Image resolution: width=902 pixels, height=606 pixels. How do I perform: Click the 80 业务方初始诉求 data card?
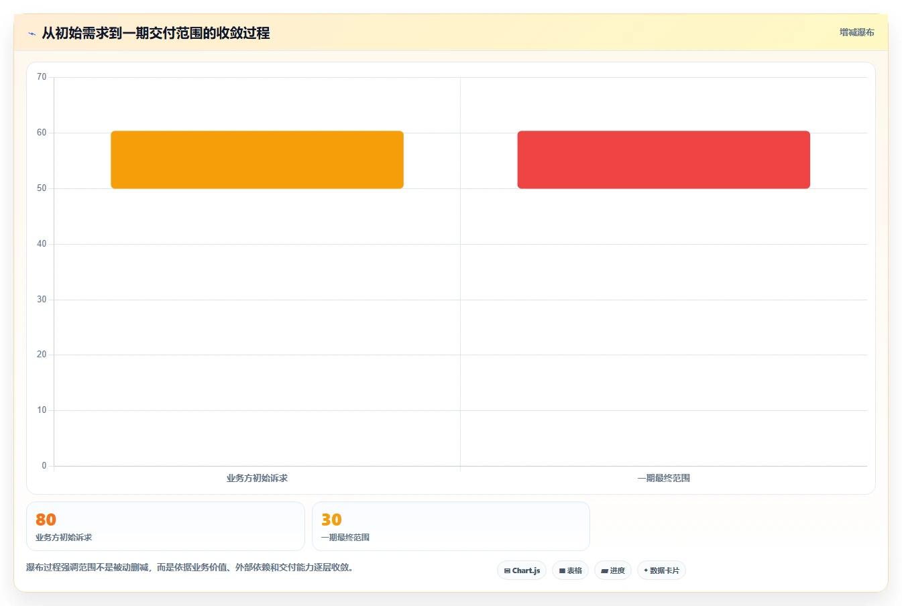pos(165,526)
